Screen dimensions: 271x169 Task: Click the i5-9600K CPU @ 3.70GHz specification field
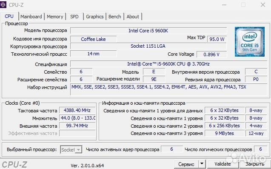point(168,64)
